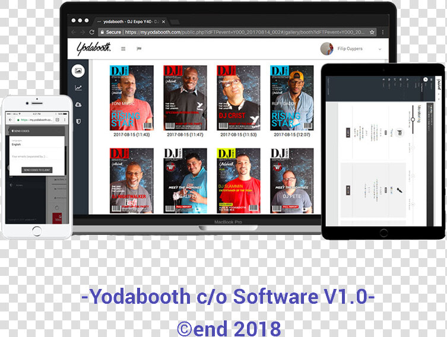Image resolution: width=447 pixels, height=337 pixels.
Task: Open the phone browser three-dot menu
Action: 65,120
